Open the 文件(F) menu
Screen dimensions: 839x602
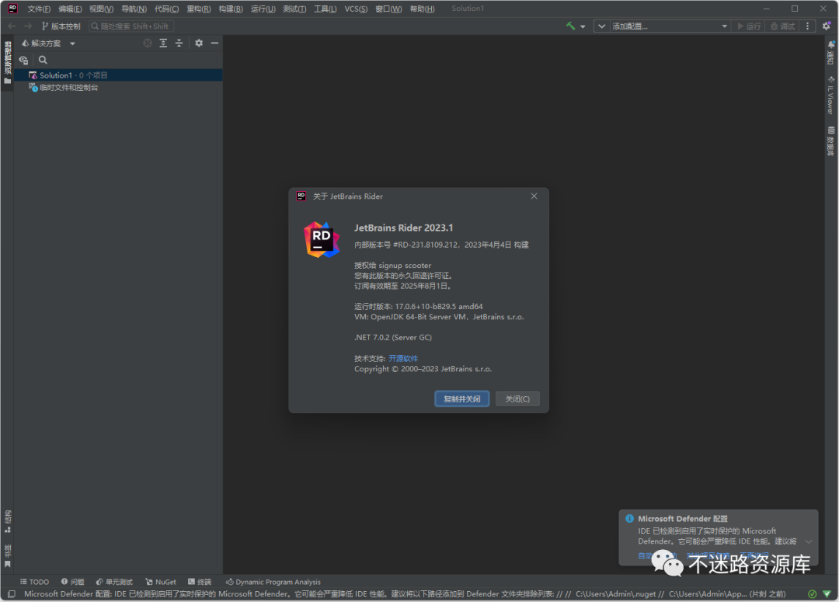pyautogui.click(x=39, y=9)
